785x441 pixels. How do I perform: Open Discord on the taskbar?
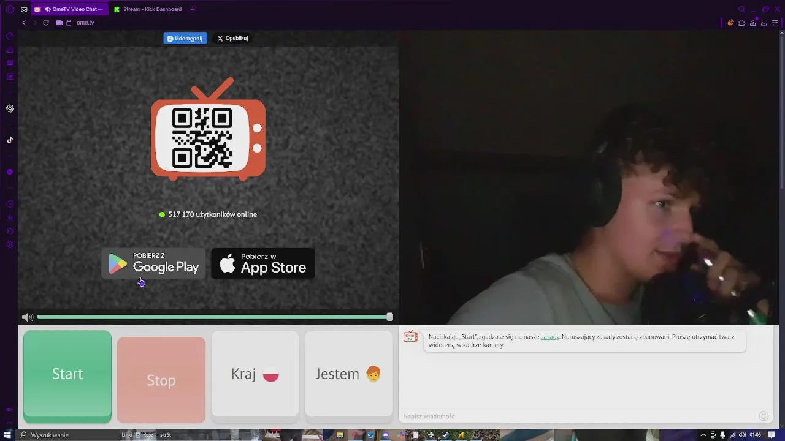pyautogui.click(x=385, y=435)
